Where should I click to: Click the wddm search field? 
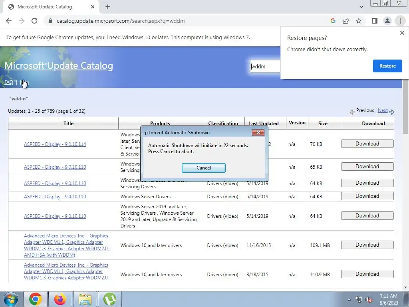click(x=265, y=67)
